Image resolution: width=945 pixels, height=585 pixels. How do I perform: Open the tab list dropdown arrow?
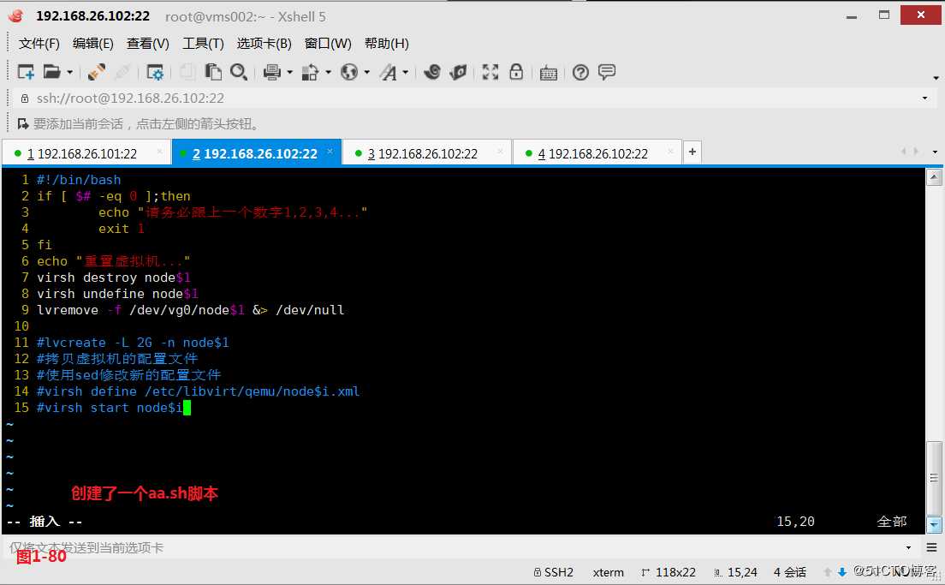935,152
